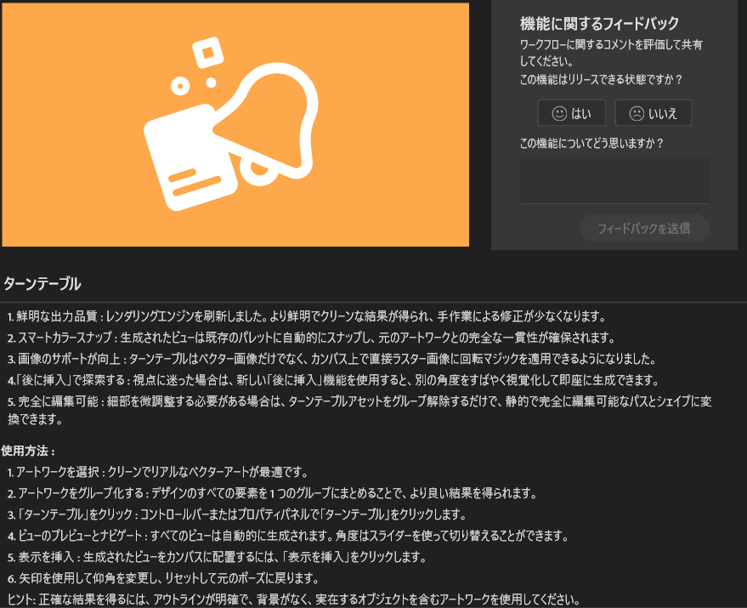Viewport: 747px width, 608px height.
Task: Click the frowning face icon beside いいえ
Action: click(636, 113)
